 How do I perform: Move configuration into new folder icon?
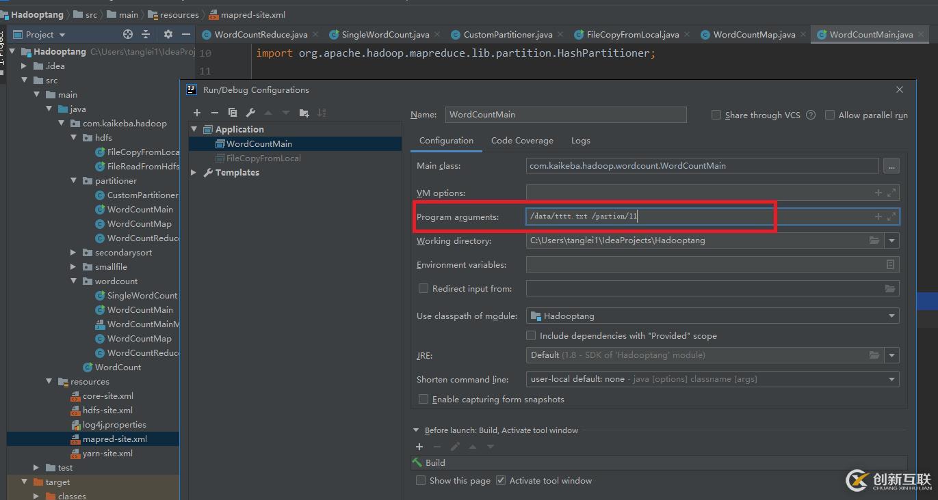[x=304, y=113]
